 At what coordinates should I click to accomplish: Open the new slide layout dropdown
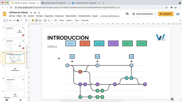click(7, 20)
